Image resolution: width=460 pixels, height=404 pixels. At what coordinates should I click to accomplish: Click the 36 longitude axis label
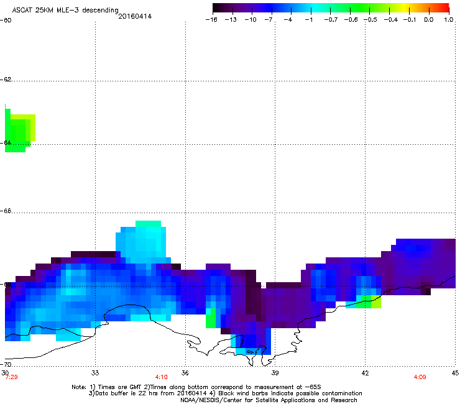(x=185, y=373)
